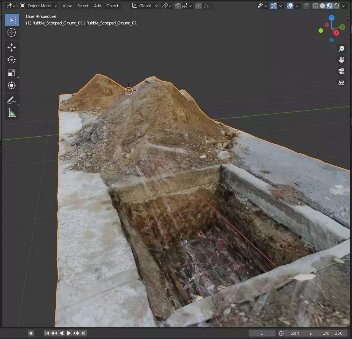352x339 pixels.
Task: Open Global transform orientation dropdown
Action: pos(144,6)
